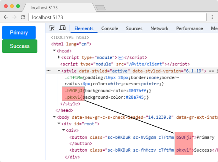Select the Performance tab
The width and height of the screenshot is (218, 162).
[189, 28]
